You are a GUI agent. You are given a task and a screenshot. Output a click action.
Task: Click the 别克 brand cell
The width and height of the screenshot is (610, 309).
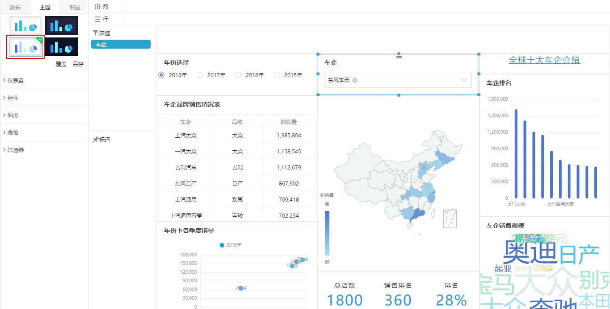tap(237, 200)
